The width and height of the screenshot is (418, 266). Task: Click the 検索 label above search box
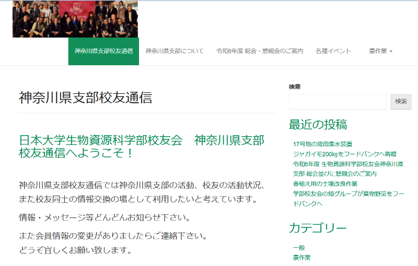pyautogui.click(x=295, y=87)
